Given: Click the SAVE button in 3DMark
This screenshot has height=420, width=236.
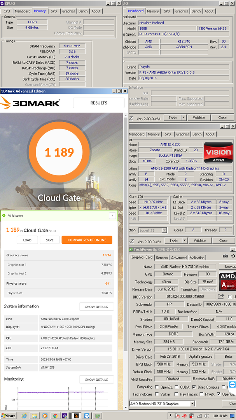Looking at the screenshot, I should tap(49, 240).
